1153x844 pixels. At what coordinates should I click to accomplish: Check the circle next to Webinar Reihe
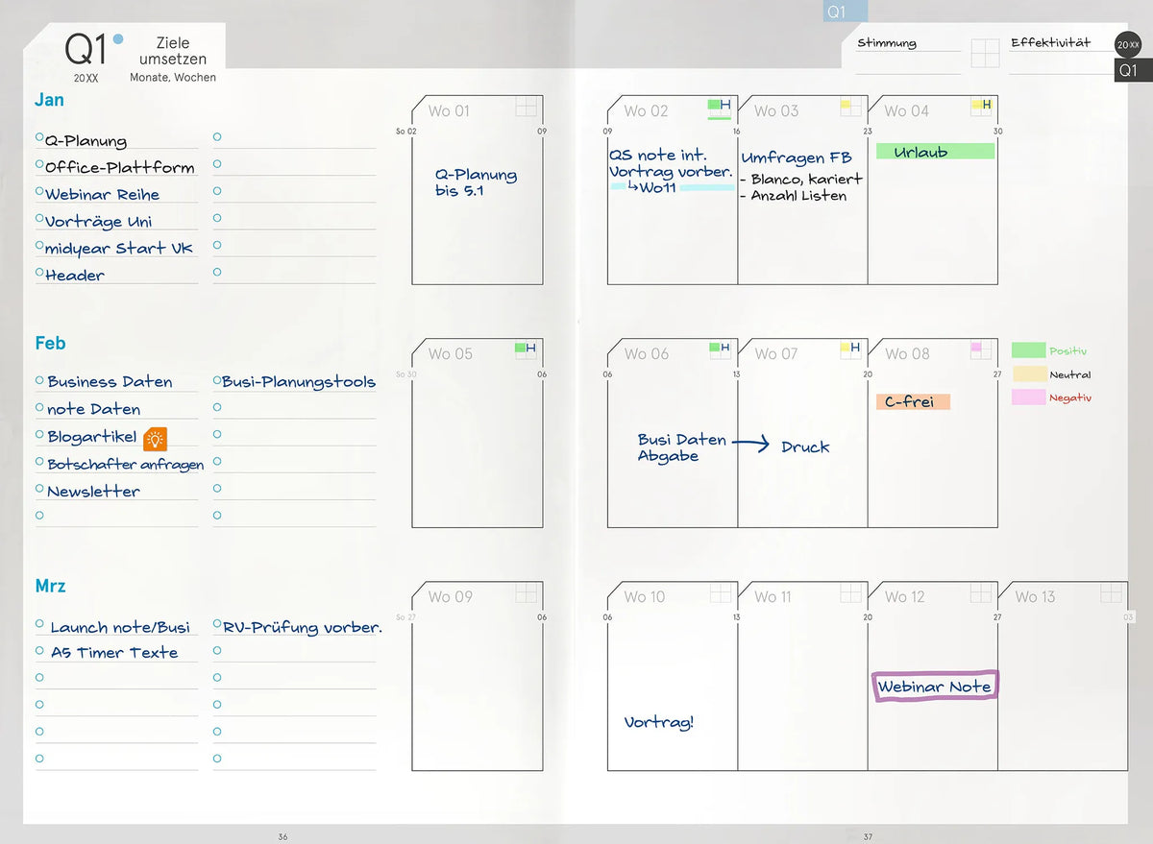39,191
